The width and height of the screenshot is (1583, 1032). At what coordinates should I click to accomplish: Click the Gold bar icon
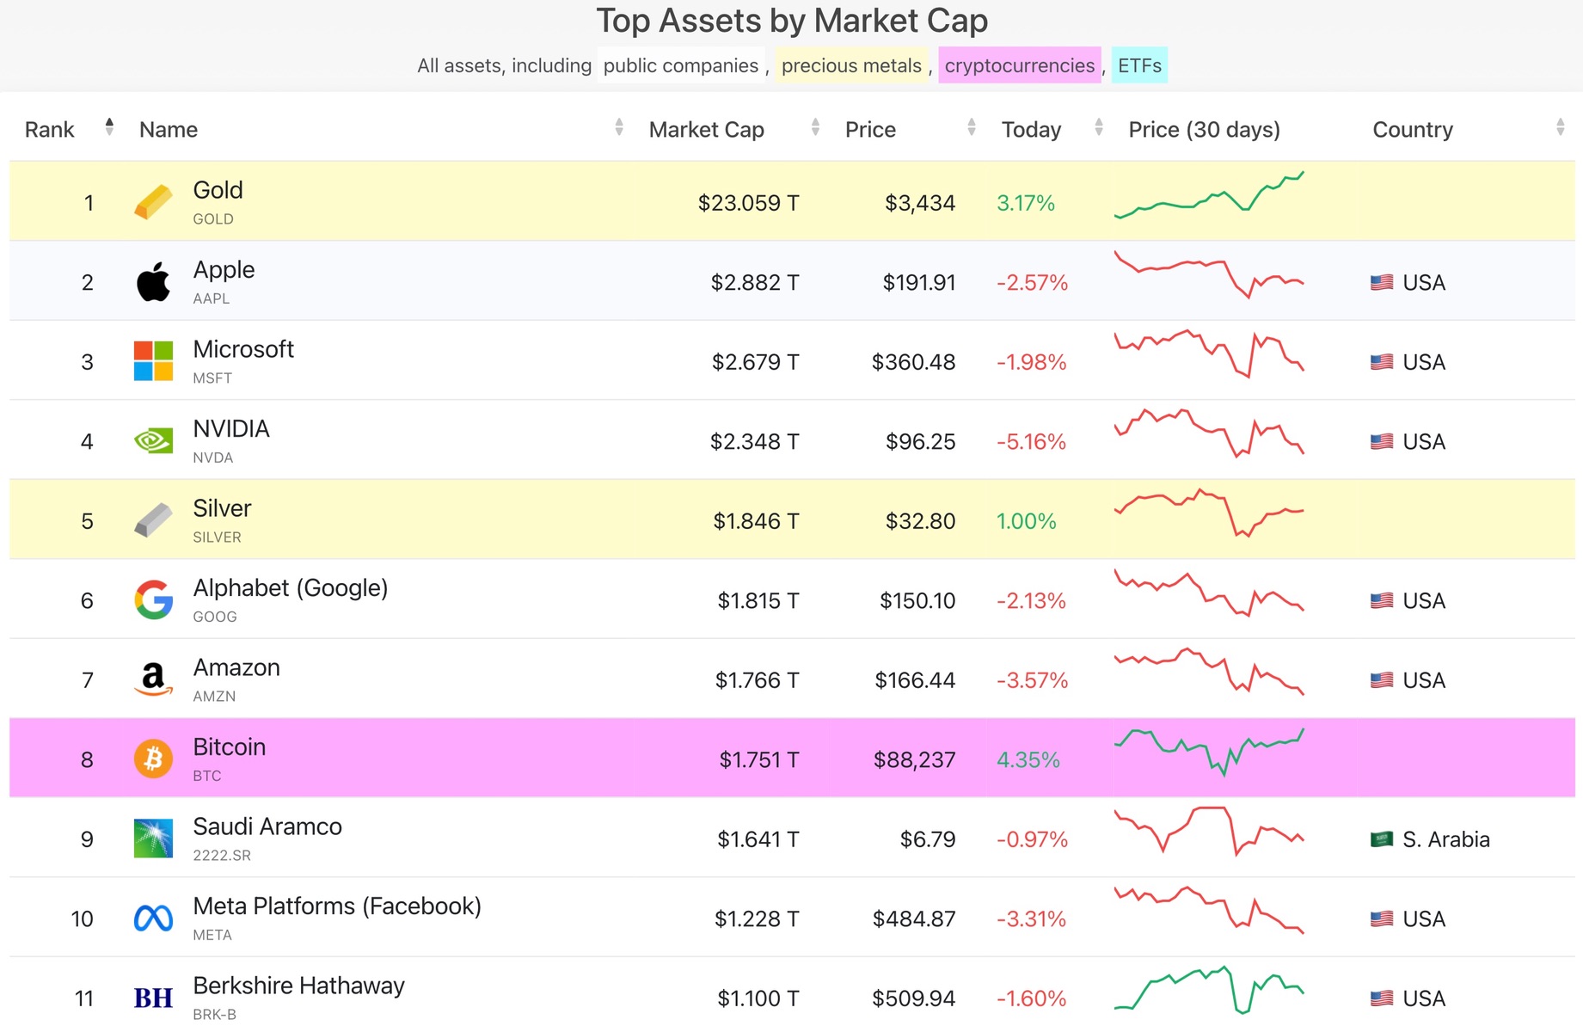click(x=153, y=203)
